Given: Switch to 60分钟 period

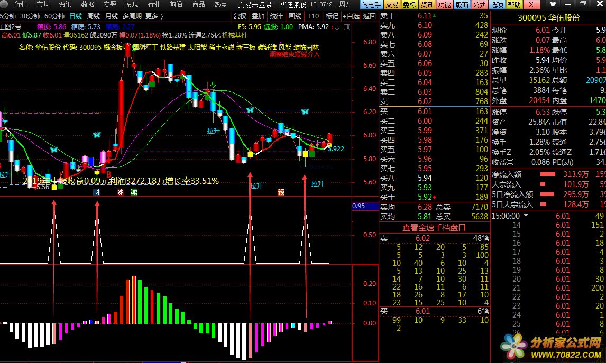Looking at the screenshot, I should point(54,16).
